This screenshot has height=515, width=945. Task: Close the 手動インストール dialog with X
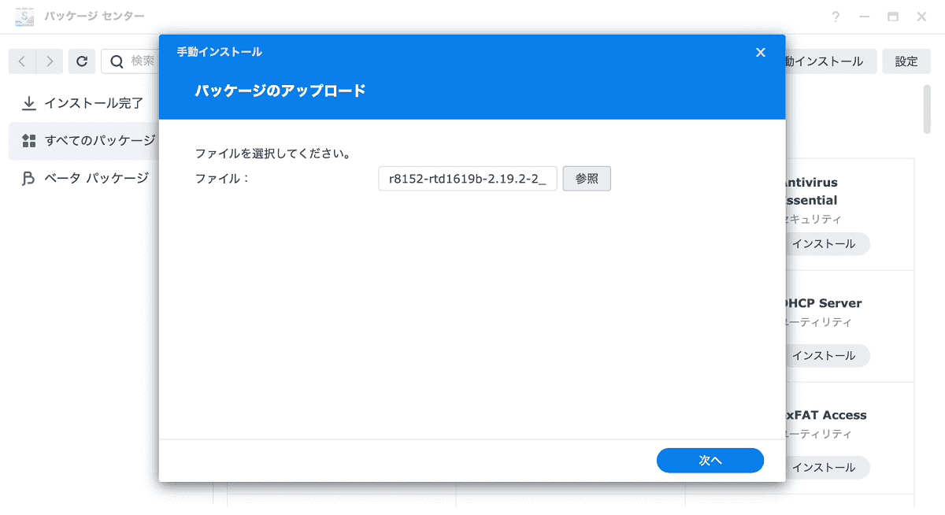coord(760,52)
